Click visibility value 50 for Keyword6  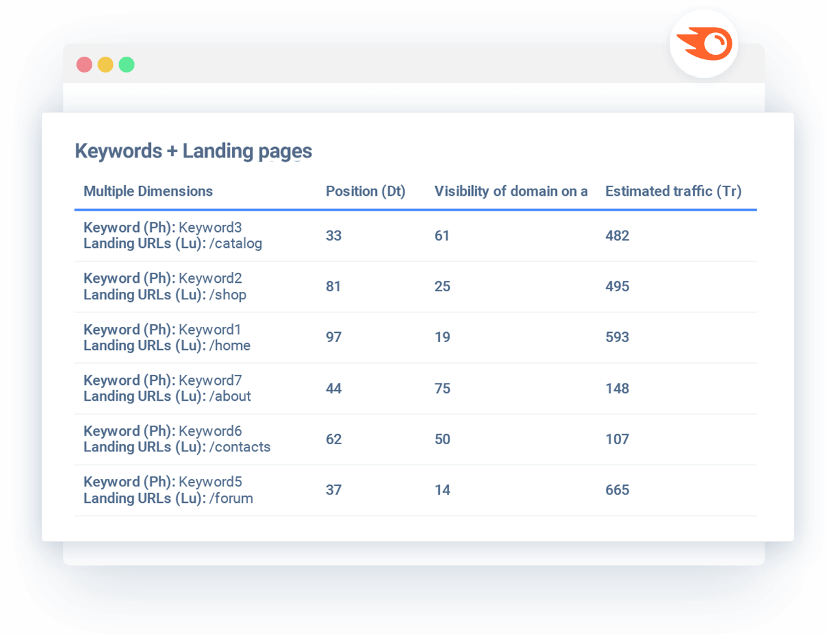(442, 440)
